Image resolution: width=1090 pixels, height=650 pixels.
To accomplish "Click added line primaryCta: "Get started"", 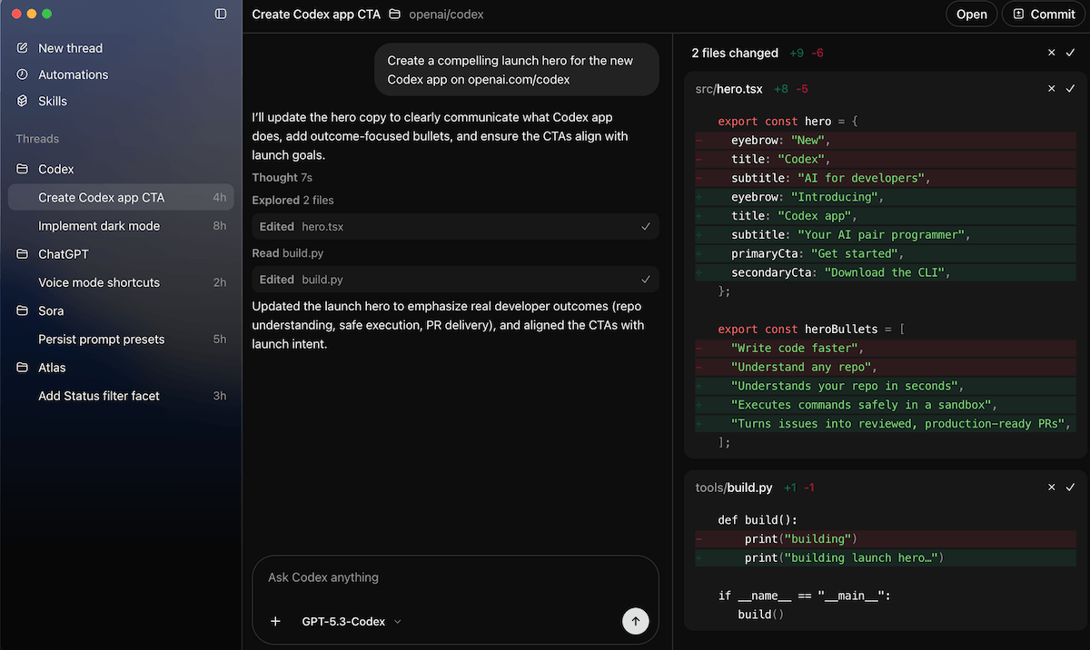I will [886, 253].
